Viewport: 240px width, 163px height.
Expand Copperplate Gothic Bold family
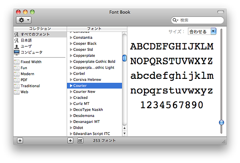point(71,62)
